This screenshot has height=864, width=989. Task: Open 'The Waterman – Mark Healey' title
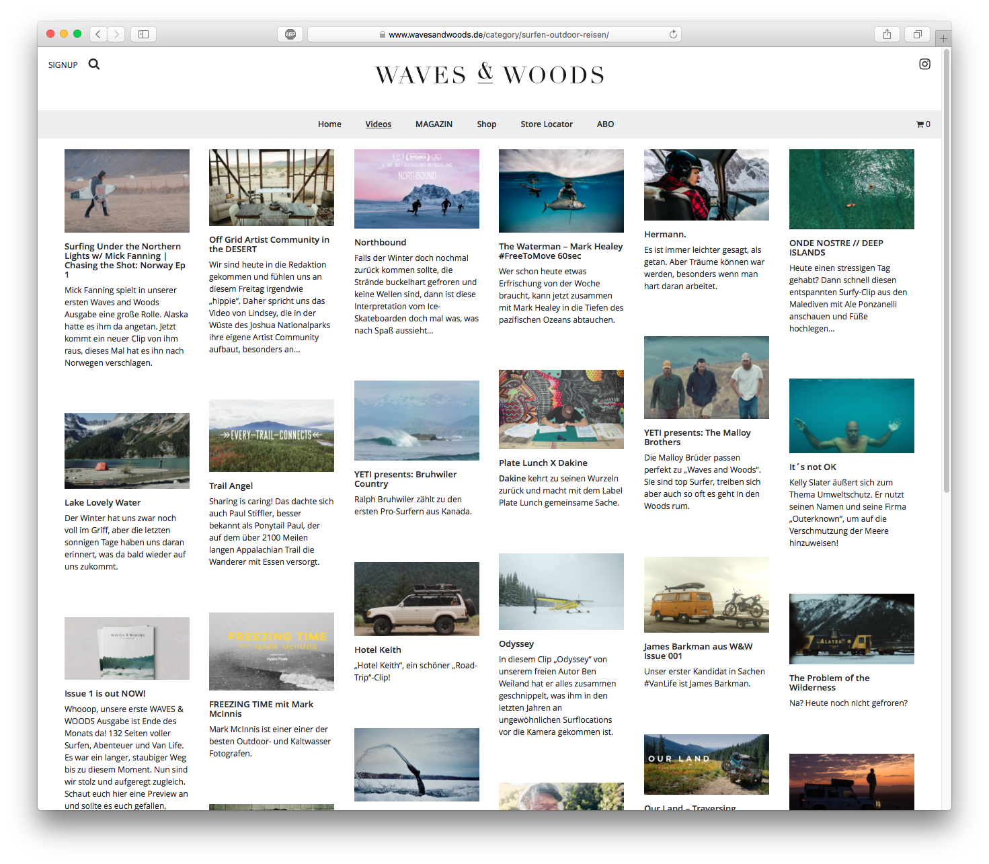tap(561, 251)
